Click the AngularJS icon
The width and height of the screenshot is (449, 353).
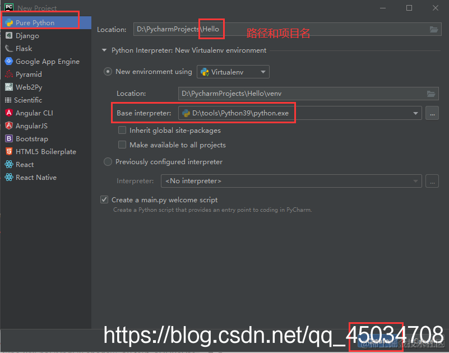9,126
